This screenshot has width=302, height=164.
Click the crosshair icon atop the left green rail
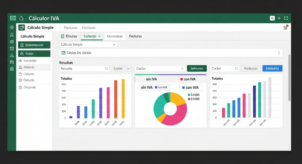(x=12, y=27)
